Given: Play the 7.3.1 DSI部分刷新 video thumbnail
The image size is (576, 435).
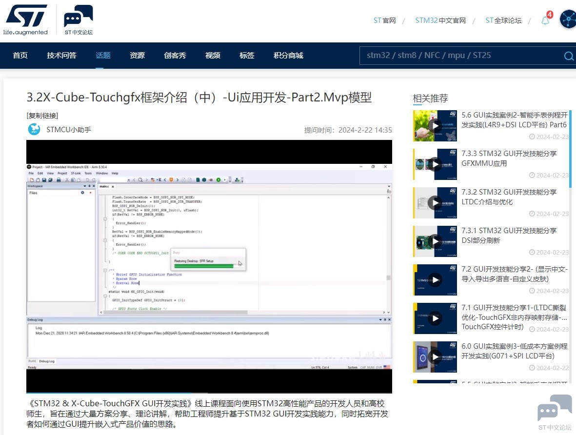Looking at the screenshot, I should coord(435,241).
